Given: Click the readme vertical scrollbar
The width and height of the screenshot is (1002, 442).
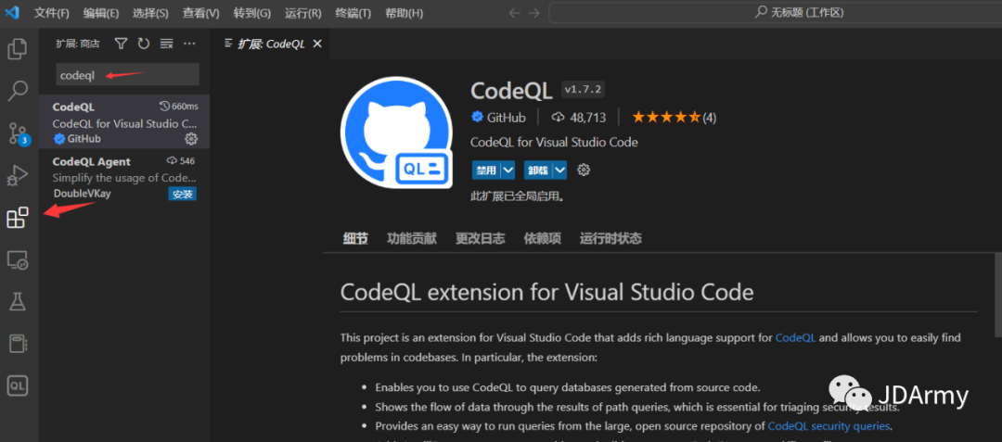Looking at the screenshot, I should click(x=998, y=294).
